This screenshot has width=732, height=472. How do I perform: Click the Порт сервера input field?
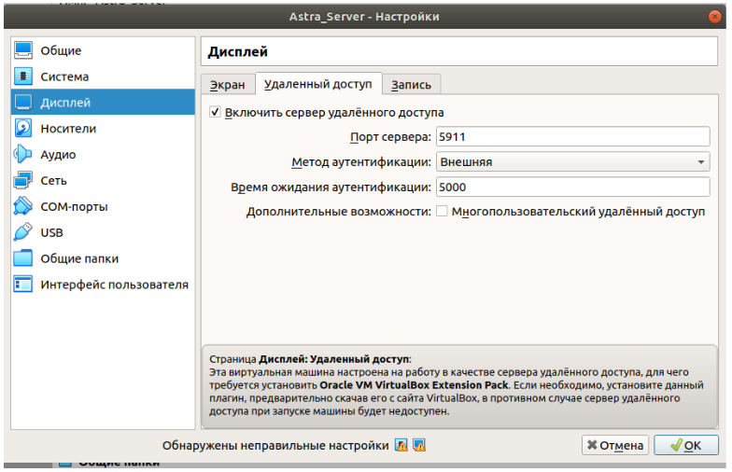point(572,137)
